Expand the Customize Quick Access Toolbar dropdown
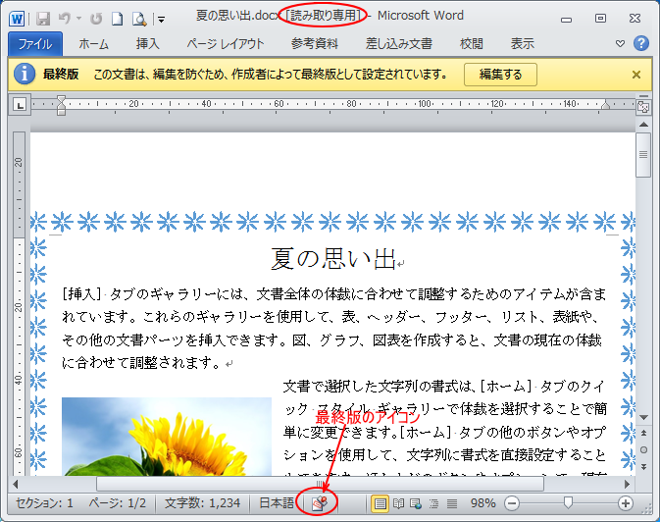The height and width of the screenshot is (522, 660). pos(162,19)
